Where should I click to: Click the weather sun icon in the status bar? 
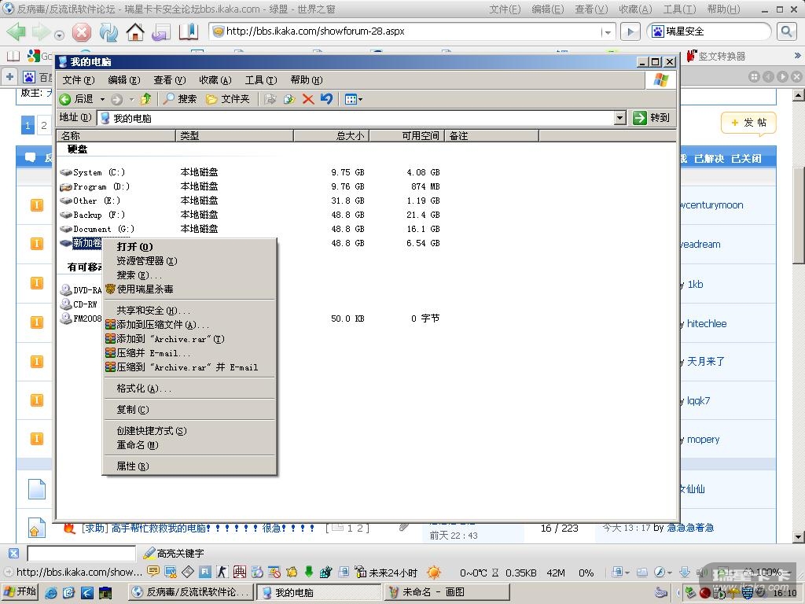tap(434, 573)
